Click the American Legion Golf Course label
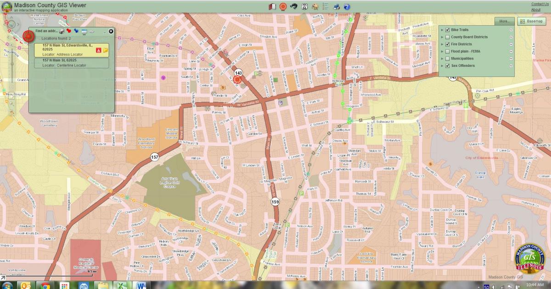 (169, 183)
